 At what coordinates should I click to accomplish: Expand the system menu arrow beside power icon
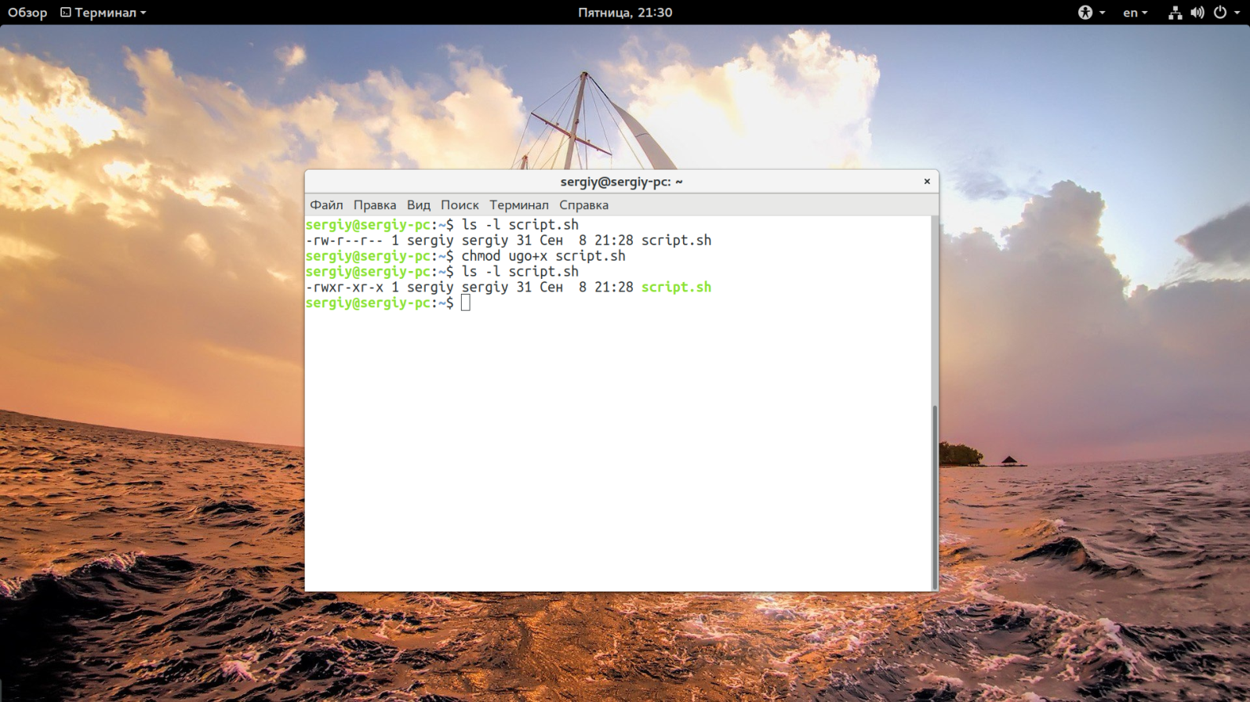1237,13
